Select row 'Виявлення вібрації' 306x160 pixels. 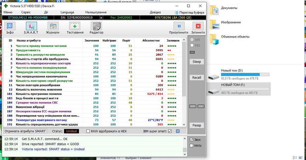92,107
